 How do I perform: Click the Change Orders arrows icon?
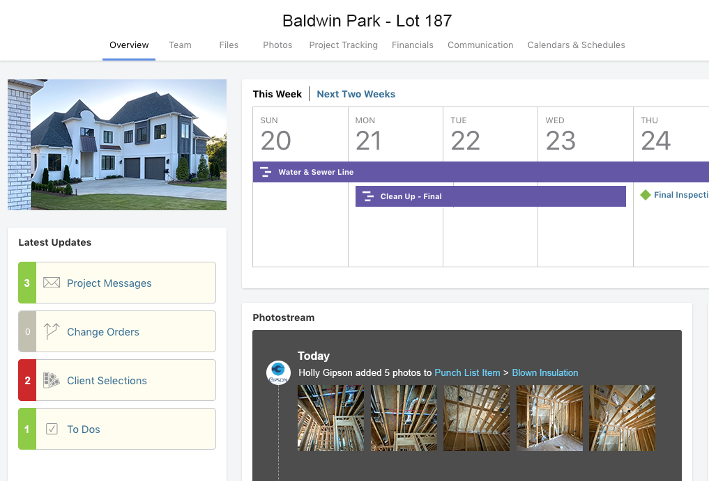tap(52, 331)
